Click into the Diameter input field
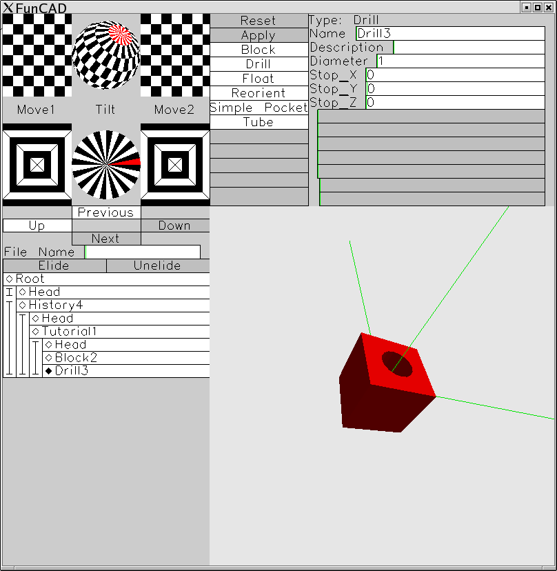This screenshot has width=557, height=571. point(461,61)
